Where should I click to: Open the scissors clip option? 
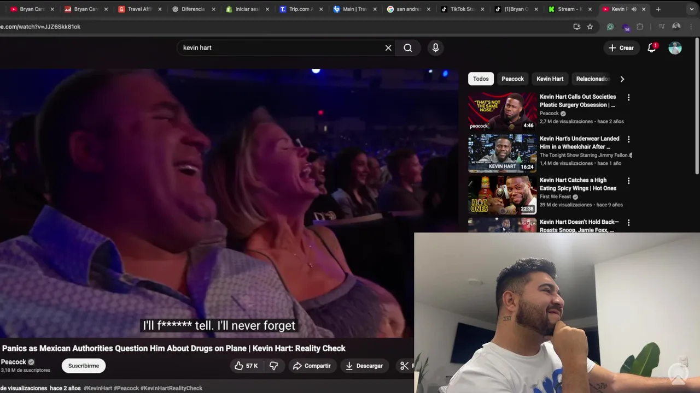(405, 366)
